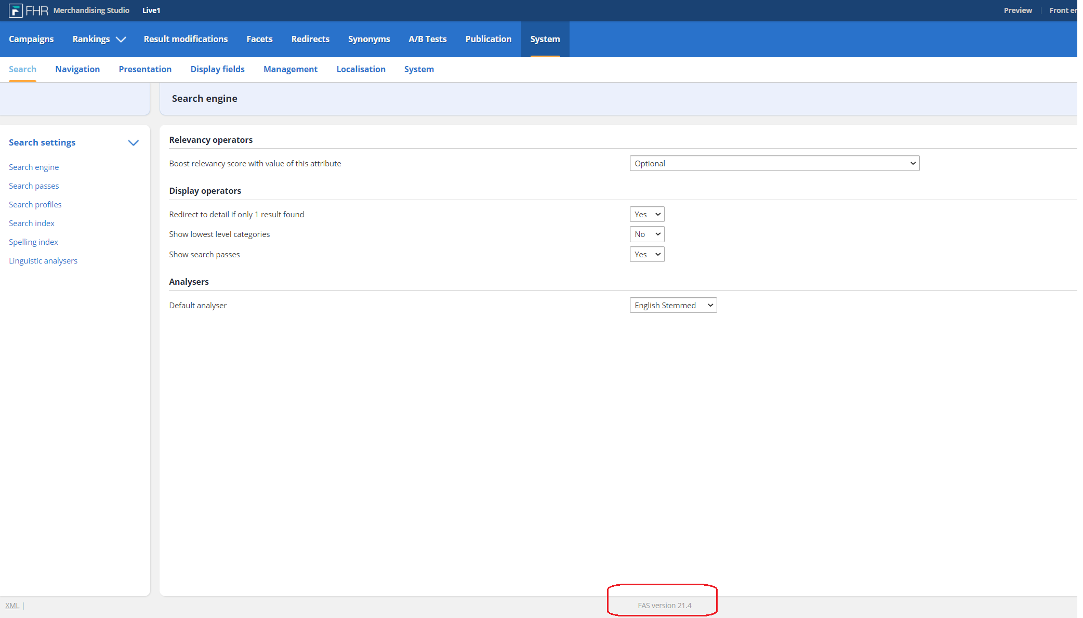The width and height of the screenshot is (1083, 618).
Task: Click the FAS version 21.4 text
Action: coord(665,606)
